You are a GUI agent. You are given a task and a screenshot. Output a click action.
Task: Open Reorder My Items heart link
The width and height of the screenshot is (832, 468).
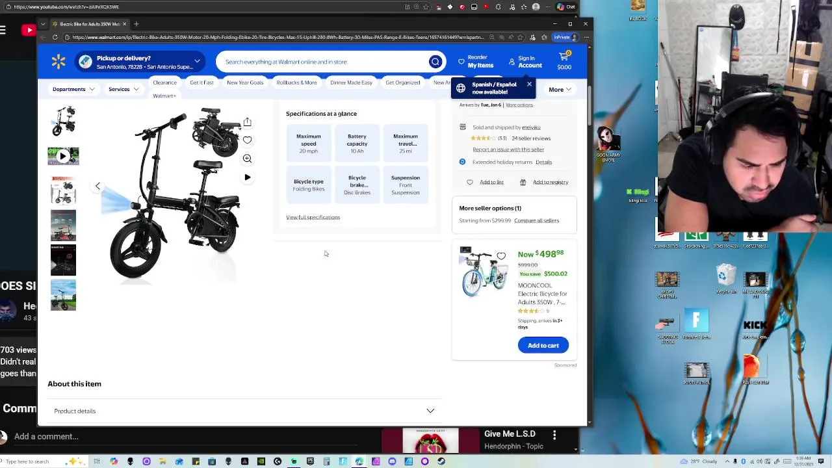point(476,62)
